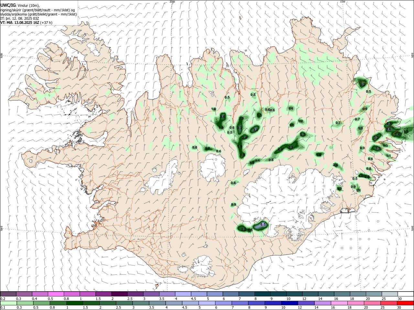414x310 pixels.
Task: Click the 6.5 precipitation value on map
Action: [x=263, y=224]
